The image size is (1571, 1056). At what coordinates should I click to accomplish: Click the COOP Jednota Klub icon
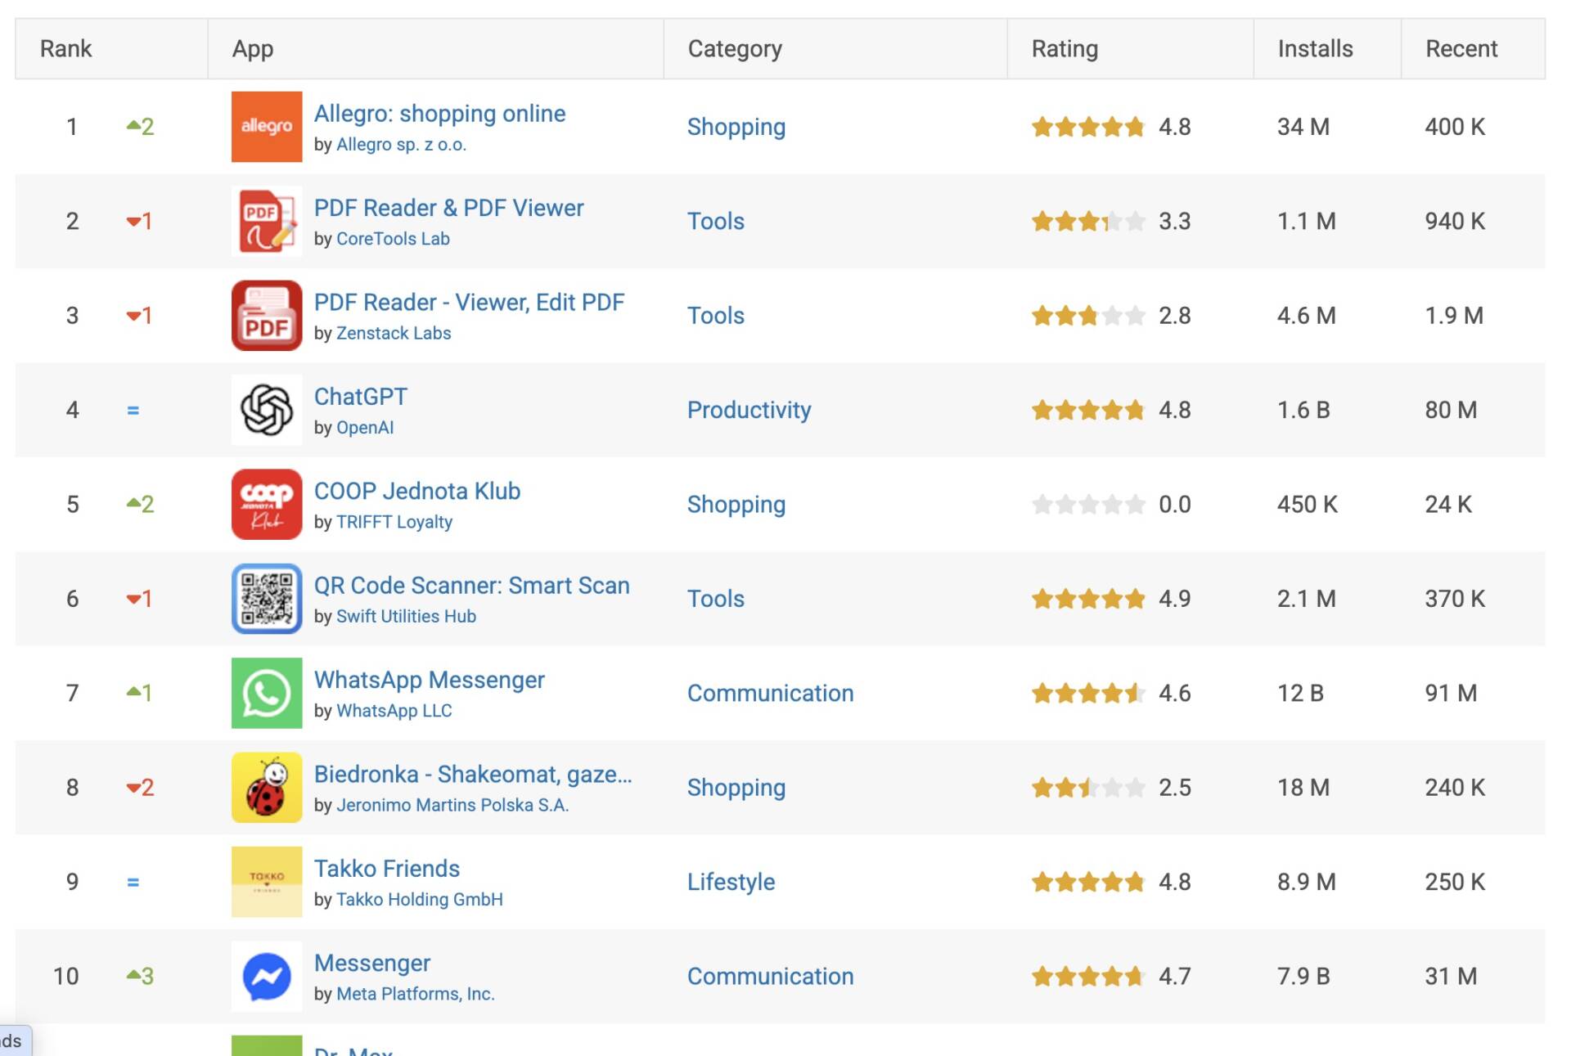tap(267, 505)
